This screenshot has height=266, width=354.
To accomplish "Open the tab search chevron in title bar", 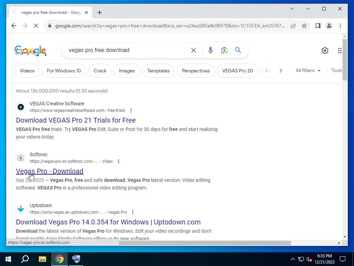I will point(292,9).
